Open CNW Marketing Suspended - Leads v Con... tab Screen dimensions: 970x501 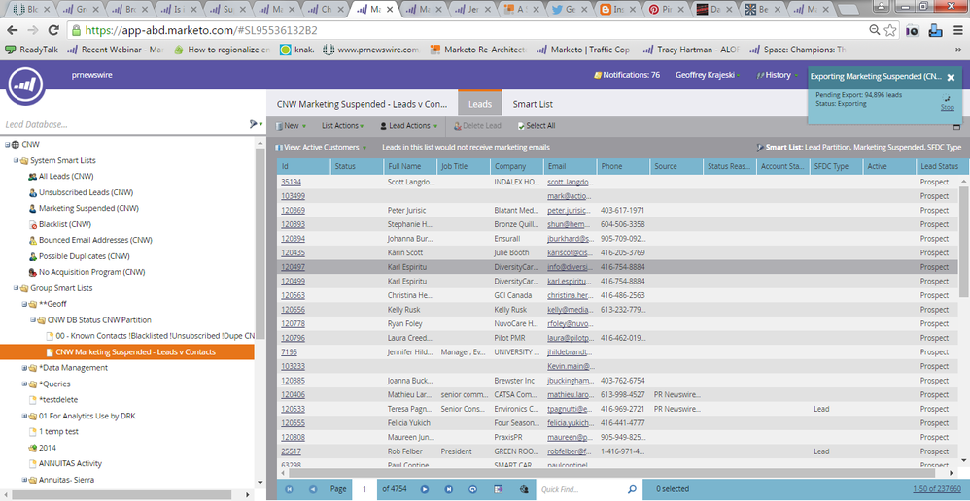pos(363,104)
